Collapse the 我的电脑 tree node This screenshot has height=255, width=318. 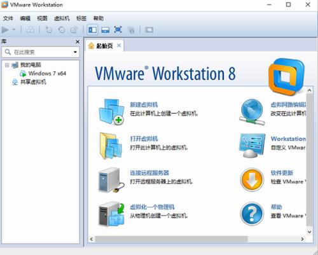click(7, 65)
